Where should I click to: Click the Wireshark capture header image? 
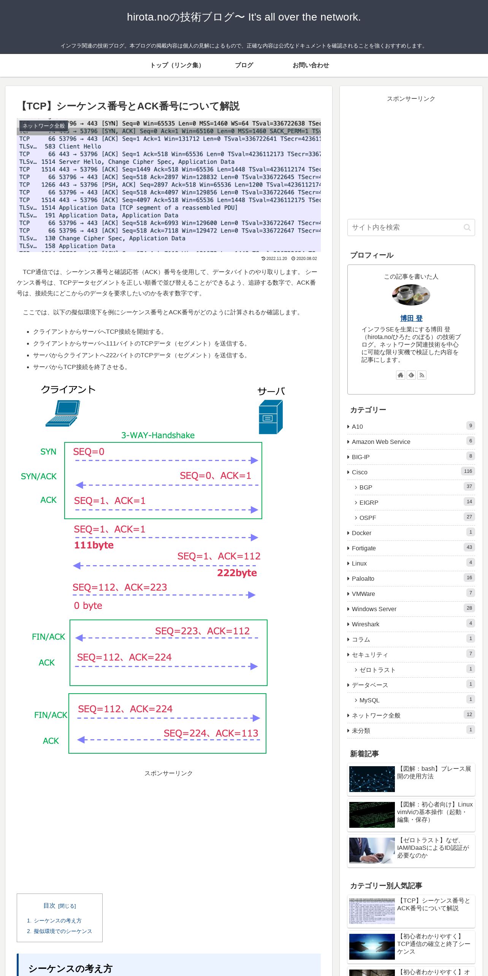[169, 185]
